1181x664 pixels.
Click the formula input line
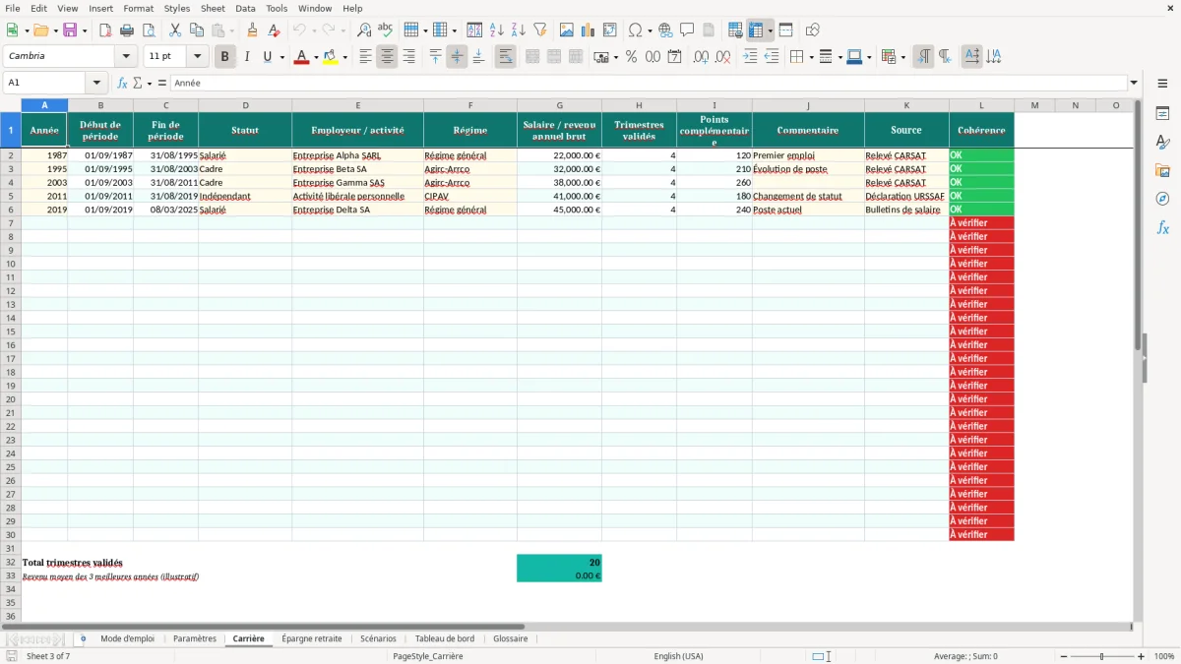(649, 83)
